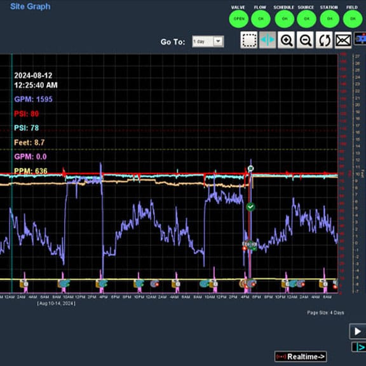Click the Feet: 8.7 readout
The image size is (366, 366).
point(29,142)
